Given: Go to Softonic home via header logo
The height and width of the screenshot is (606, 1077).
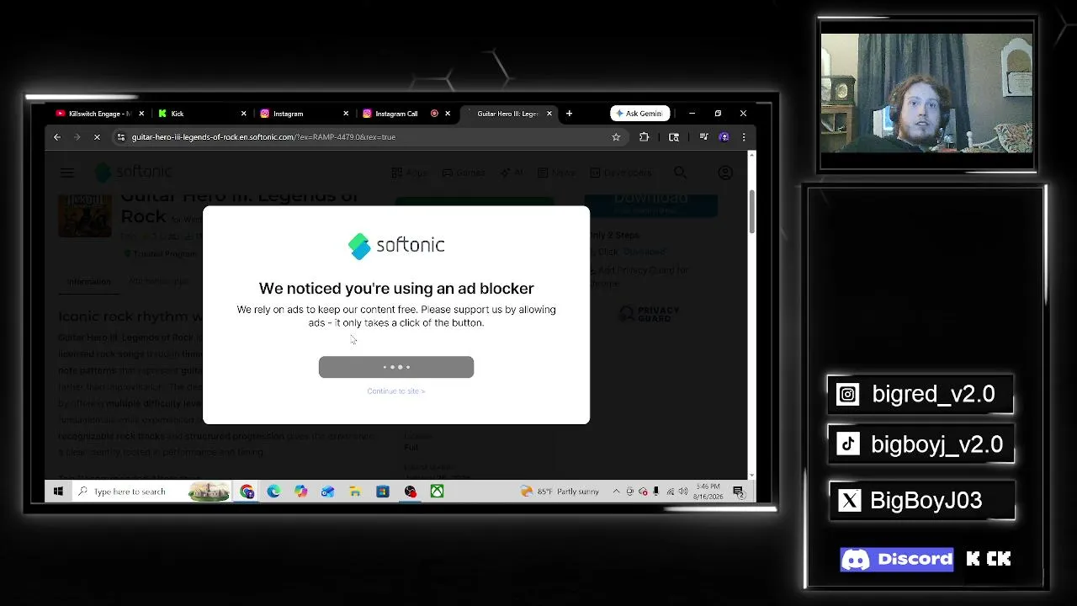Looking at the screenshot, I should coord(134,173).
